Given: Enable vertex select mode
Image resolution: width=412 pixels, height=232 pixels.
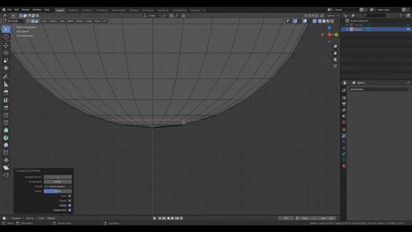Looking at the screenshot, I should click(28, 21).
